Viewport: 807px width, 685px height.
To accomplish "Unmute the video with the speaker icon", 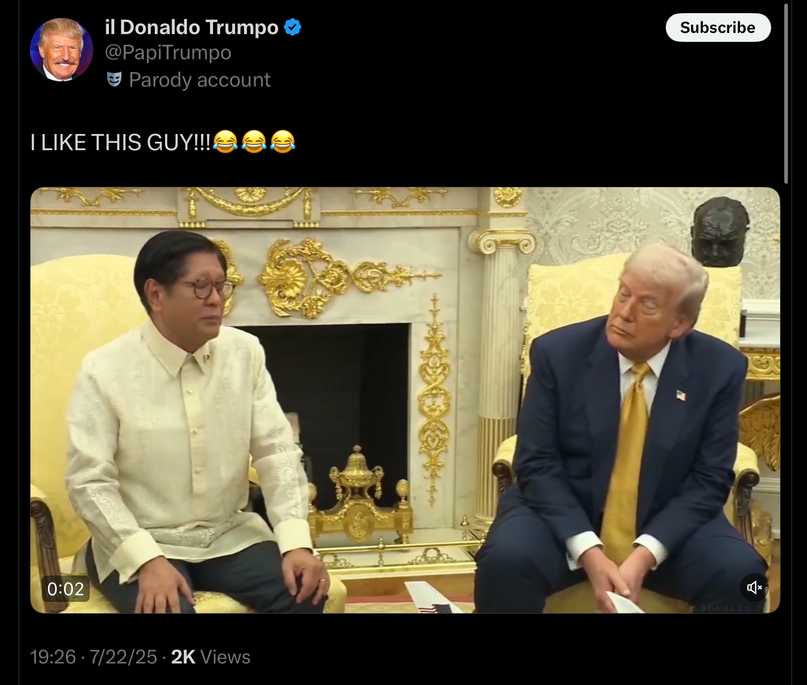I will click(754, 587).
